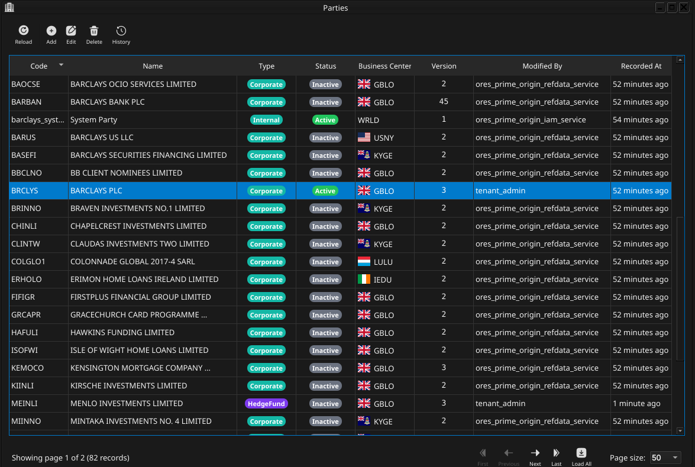The image size is (695, 467).
Task: Click the ISOFWI code cell
Action: tap(38, 350)
